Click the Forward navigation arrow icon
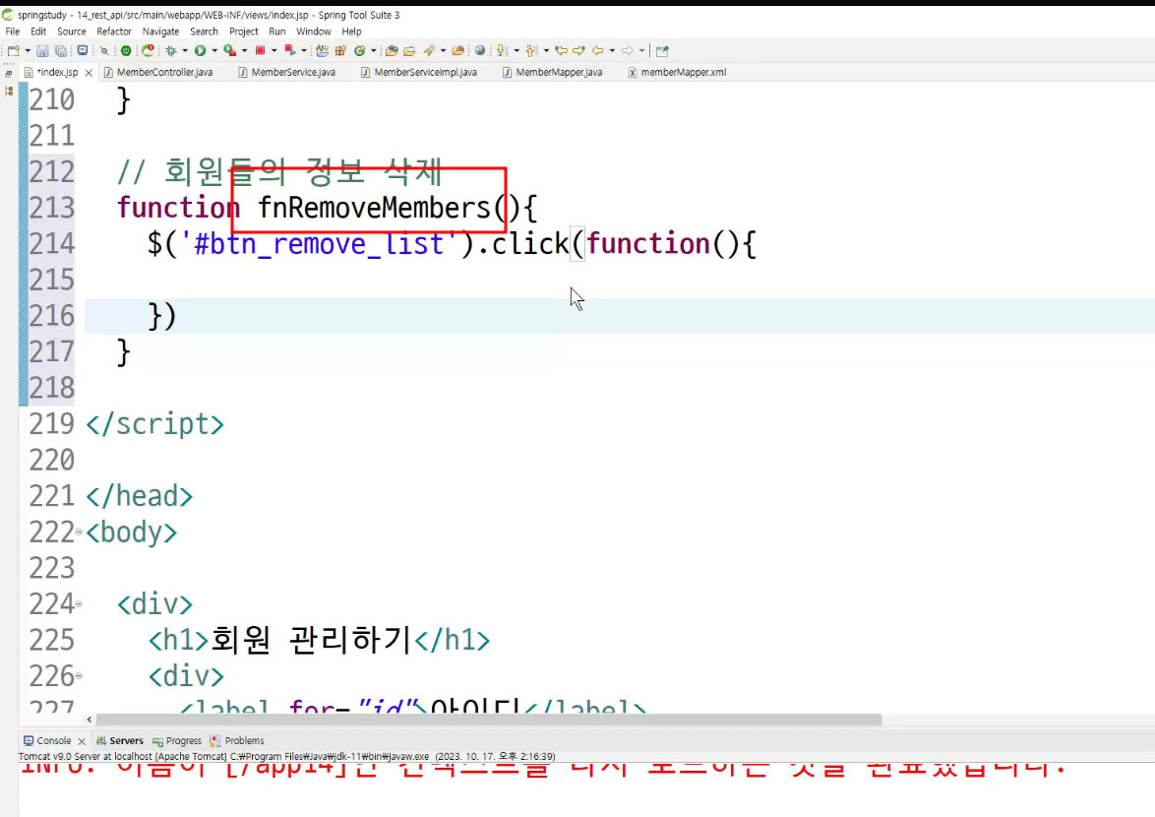1155x817 pixels. click(x=627, y=51)
